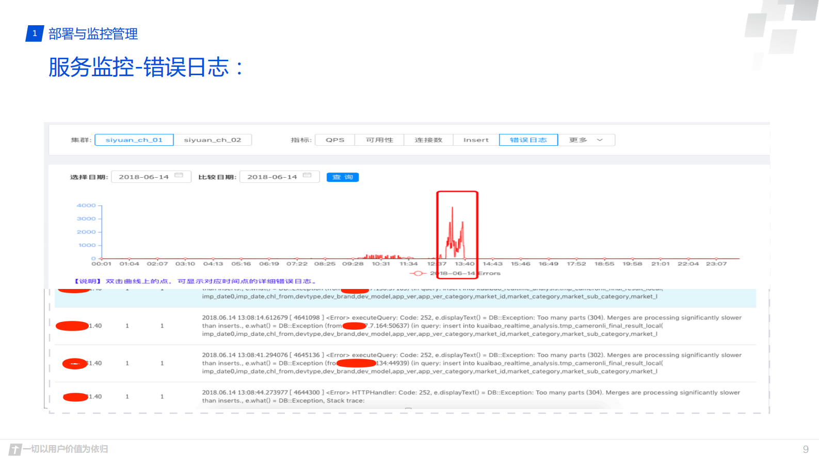
Task: Click the 23:07 data point on chart
Action: (x=716, y=259)
